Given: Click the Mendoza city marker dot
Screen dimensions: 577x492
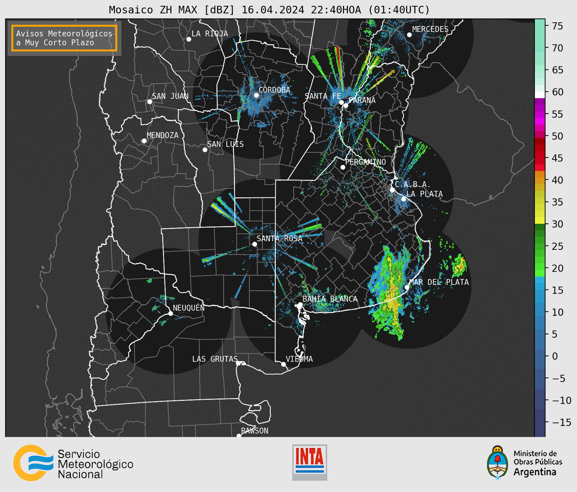Looking at the screenshot, I should click(x=144, y=141).
